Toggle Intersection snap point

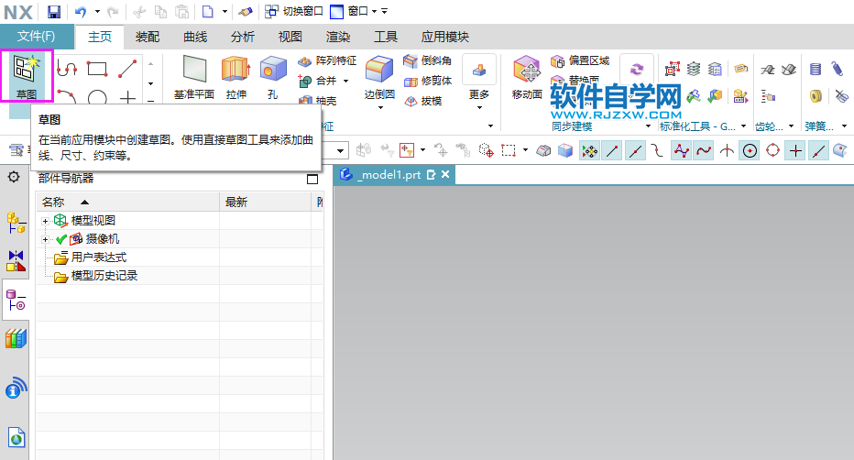727,150
